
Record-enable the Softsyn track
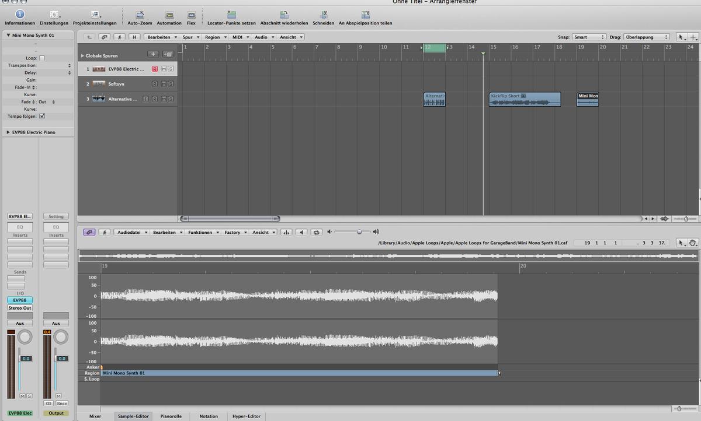pyautogui.click(x=155, y=84)
